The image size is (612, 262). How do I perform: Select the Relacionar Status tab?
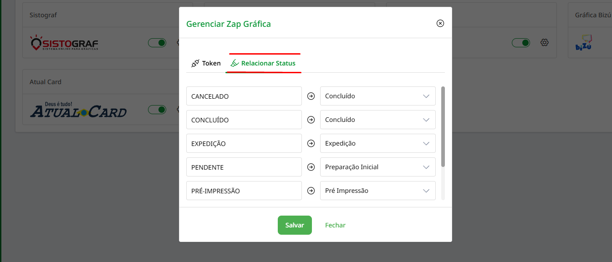tap(268, 63)
